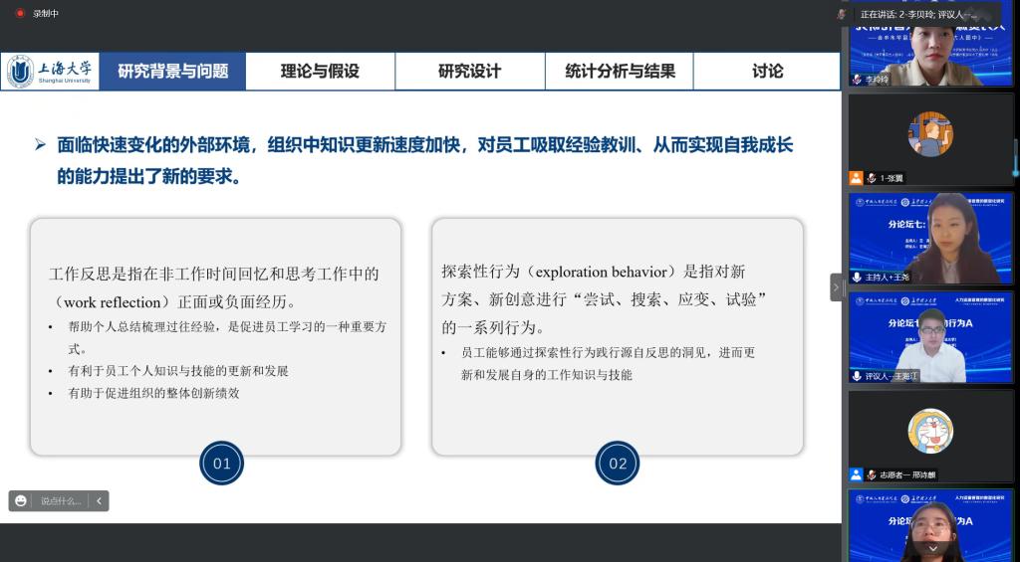Click the mic icon beside 评议人-王海江
The height and width of the screenshot is (562, 1020).
[858, 376]
